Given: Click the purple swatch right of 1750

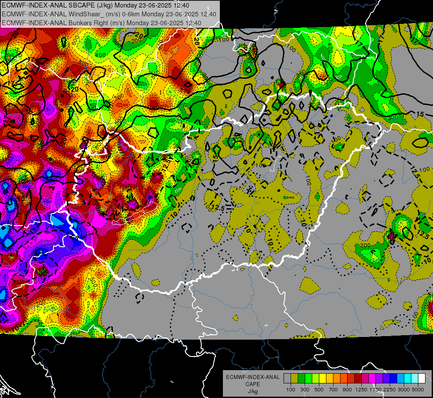Looking at the screenshot, I should [x=379, y=378].
